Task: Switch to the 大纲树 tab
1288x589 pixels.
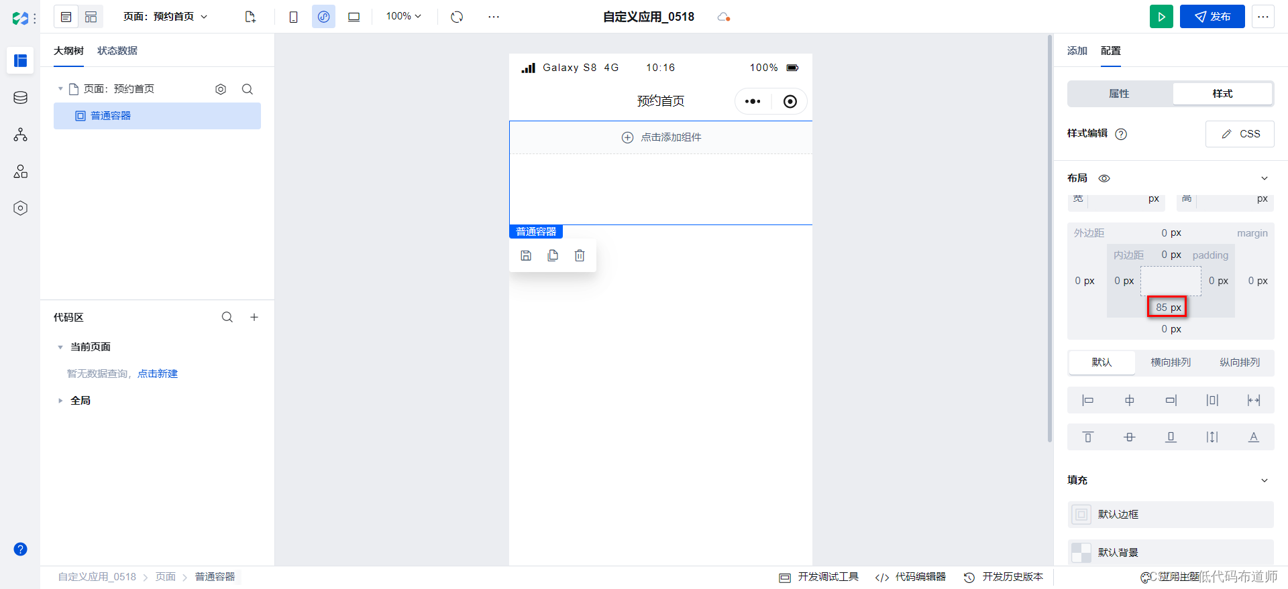Action: (x=68, y=51)
